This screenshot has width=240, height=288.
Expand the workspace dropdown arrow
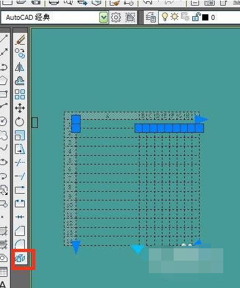point(104,17)
